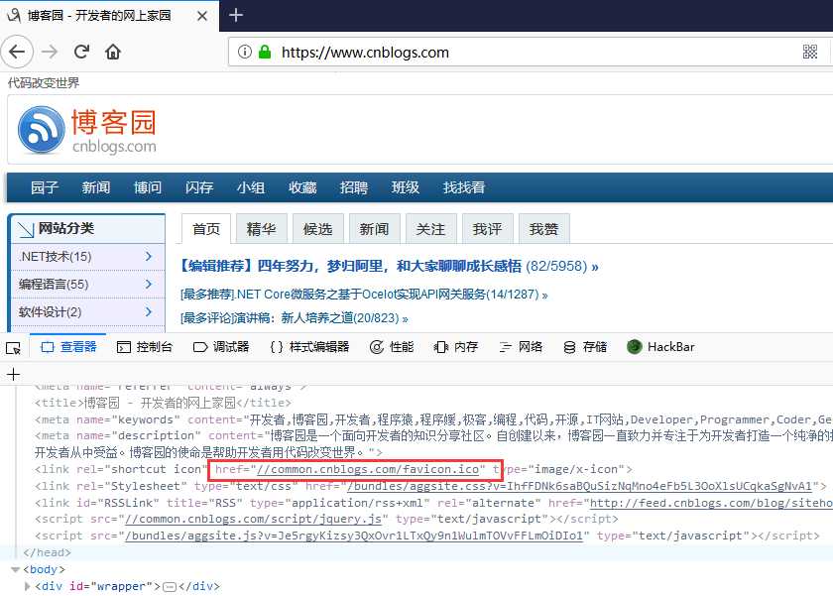
Task: Activate the element picker tool in devtools
Action: pyautogui.click(x=13, y=348)
